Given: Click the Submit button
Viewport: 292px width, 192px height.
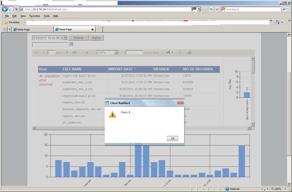Looking at the screenshot, I should [79, 38].
